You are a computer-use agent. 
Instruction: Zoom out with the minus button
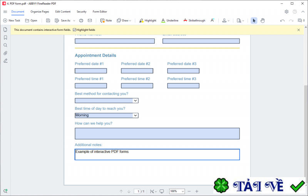coord(189,191)
